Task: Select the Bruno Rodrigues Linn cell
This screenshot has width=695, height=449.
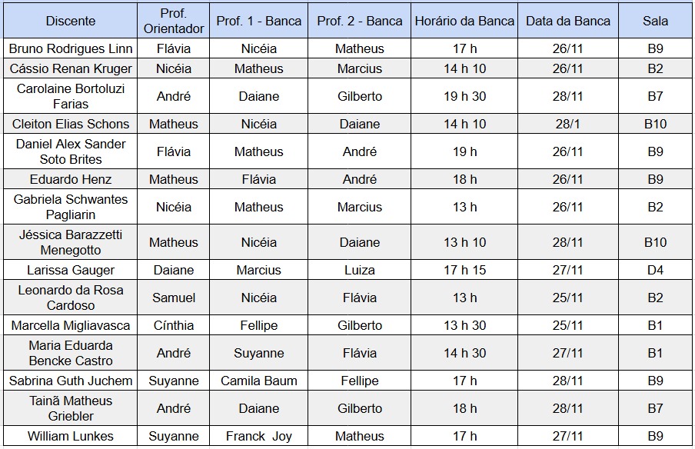Action: pos(71,48)
